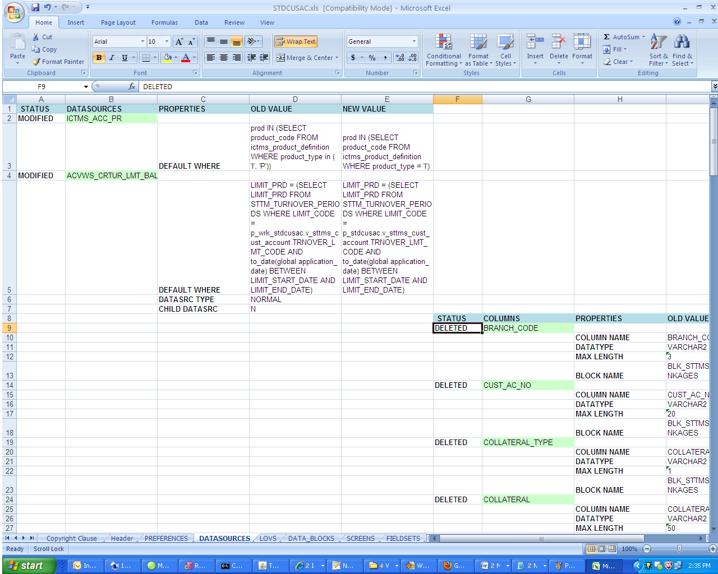Viewport: 718px width, 574px height.
Task: Click the Office Button
Action: coord(14,12)
